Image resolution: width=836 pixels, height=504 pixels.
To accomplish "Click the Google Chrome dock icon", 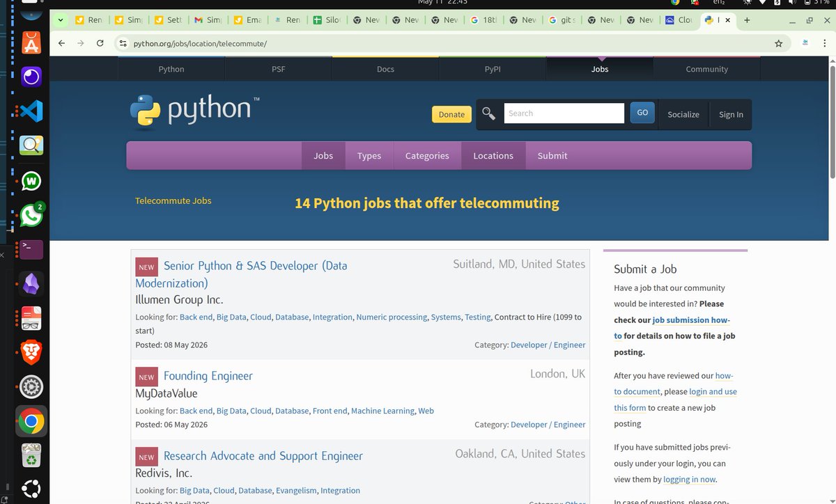I will tap(31, 421).
